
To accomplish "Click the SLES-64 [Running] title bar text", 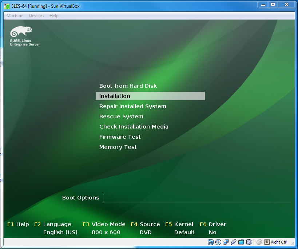I will (45, 6).
